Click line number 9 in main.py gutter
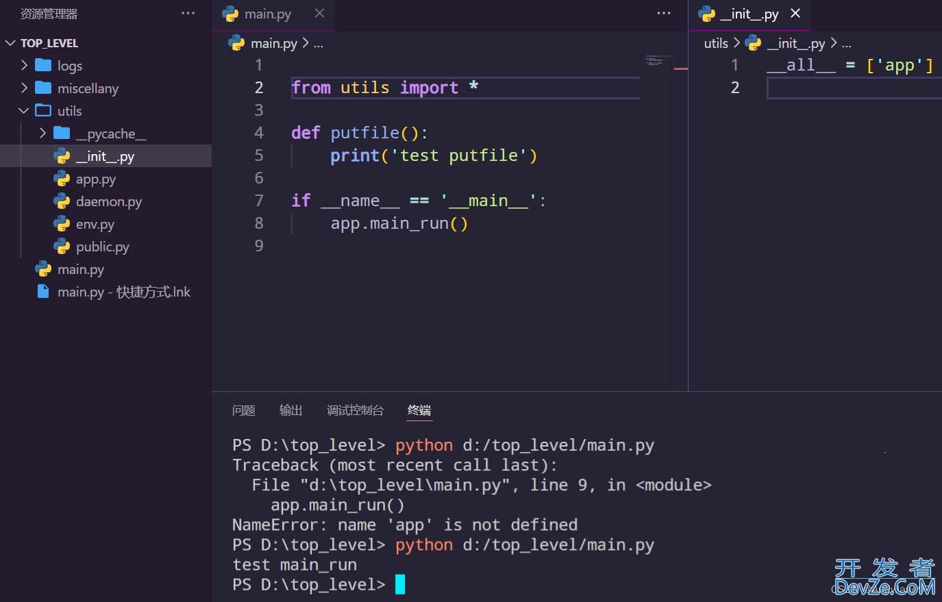This screenshot has height=602, width=942. (259, 246)
